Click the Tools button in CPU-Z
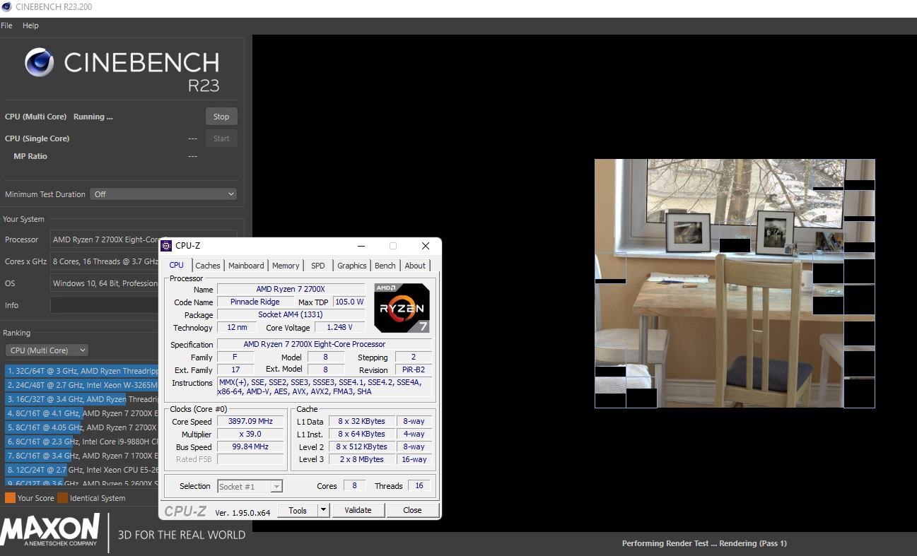Image resolution: width=917 pixels, height=556 pixels. (298, 510)
